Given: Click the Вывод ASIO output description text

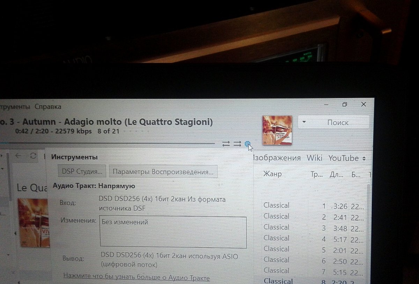Looking at the screenshot, I should (169, 261).
